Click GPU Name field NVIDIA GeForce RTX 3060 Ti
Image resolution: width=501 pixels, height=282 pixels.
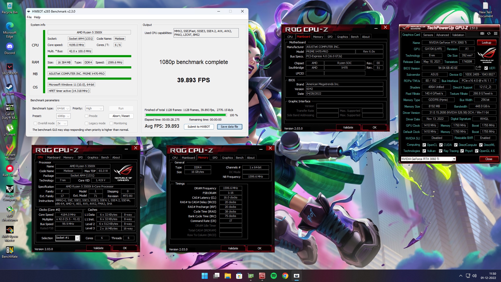(448, 43)
